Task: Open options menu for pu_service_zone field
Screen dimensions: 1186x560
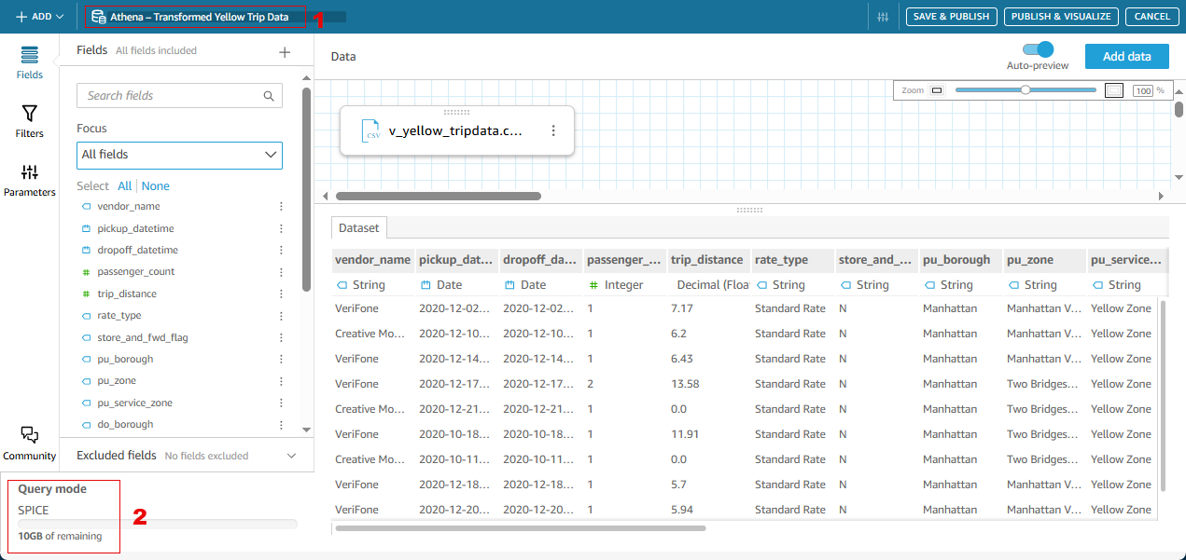Action: [281, 403]
